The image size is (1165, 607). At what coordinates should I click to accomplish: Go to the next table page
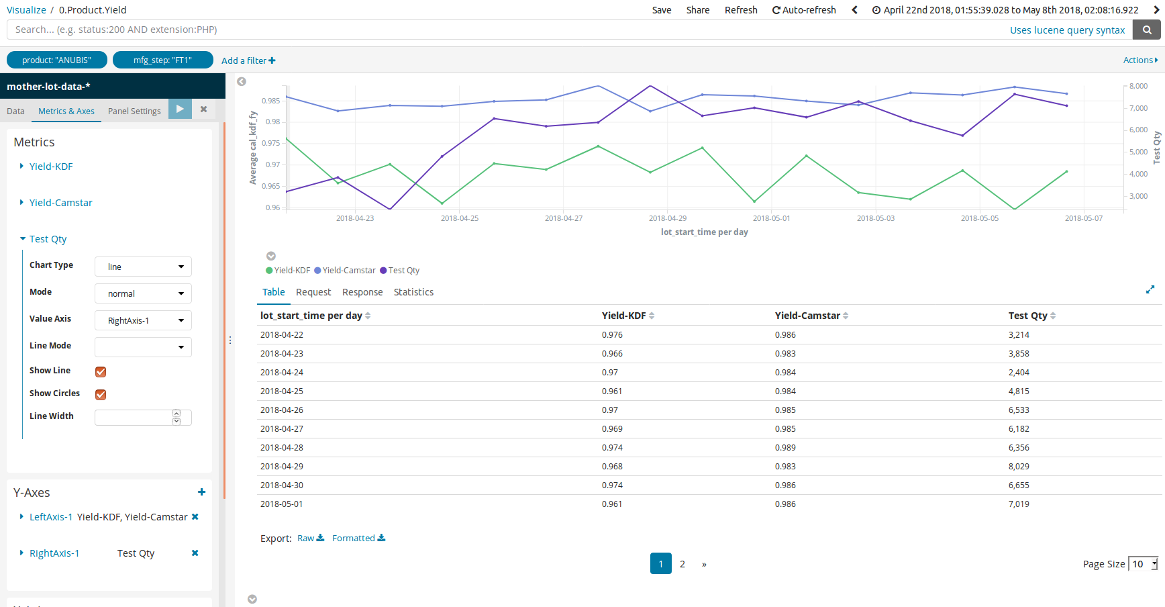pyautogui.click(x=704, y=564)
